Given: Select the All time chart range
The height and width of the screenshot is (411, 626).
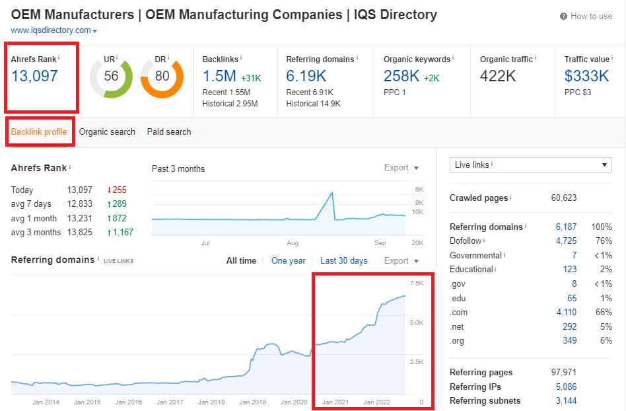Looking at the screenshot, I should click(x=241, y=260).
